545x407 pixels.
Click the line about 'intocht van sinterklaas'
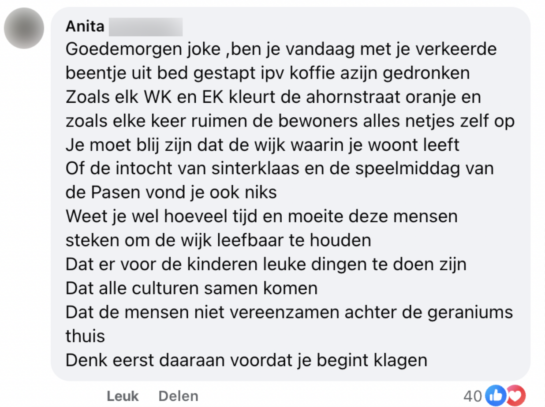coord(280,168)
